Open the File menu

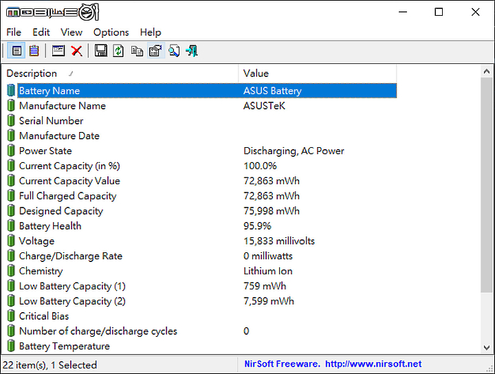coord(14,32)
